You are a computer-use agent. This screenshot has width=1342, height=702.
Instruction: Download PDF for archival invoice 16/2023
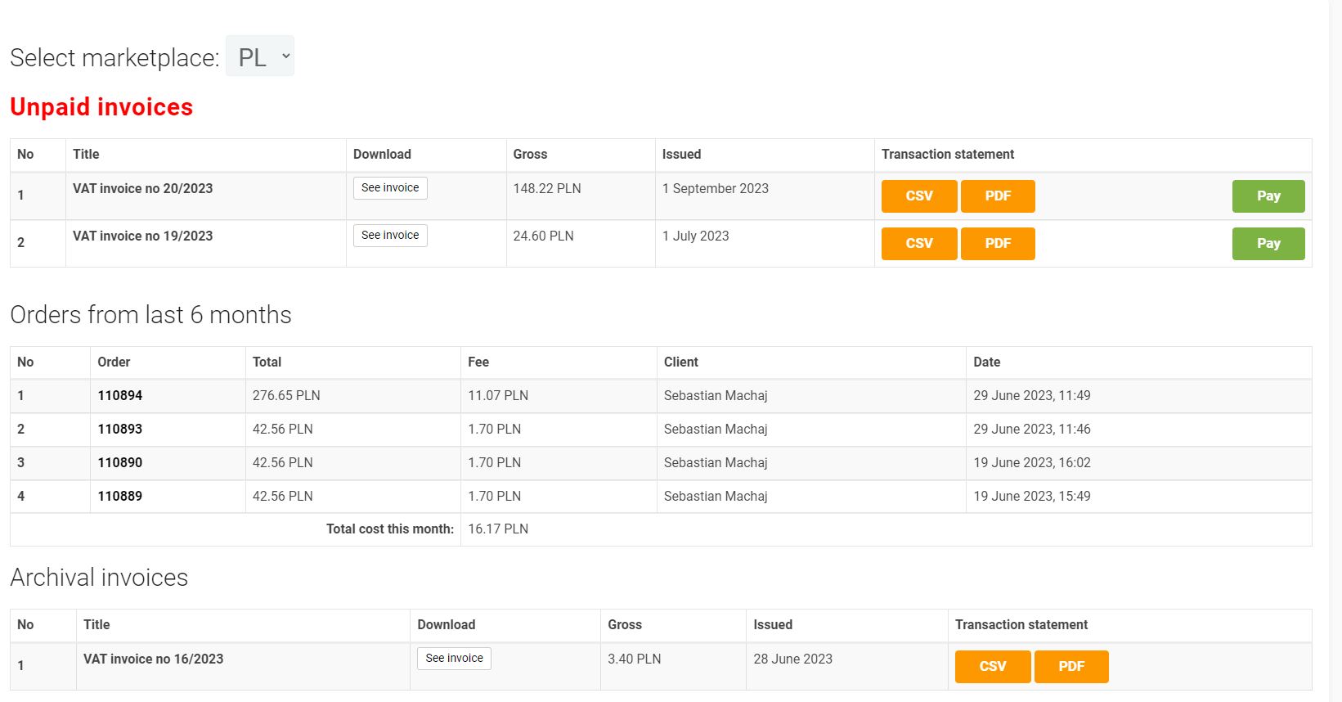pyautogui.click(x=1071, y=667)
